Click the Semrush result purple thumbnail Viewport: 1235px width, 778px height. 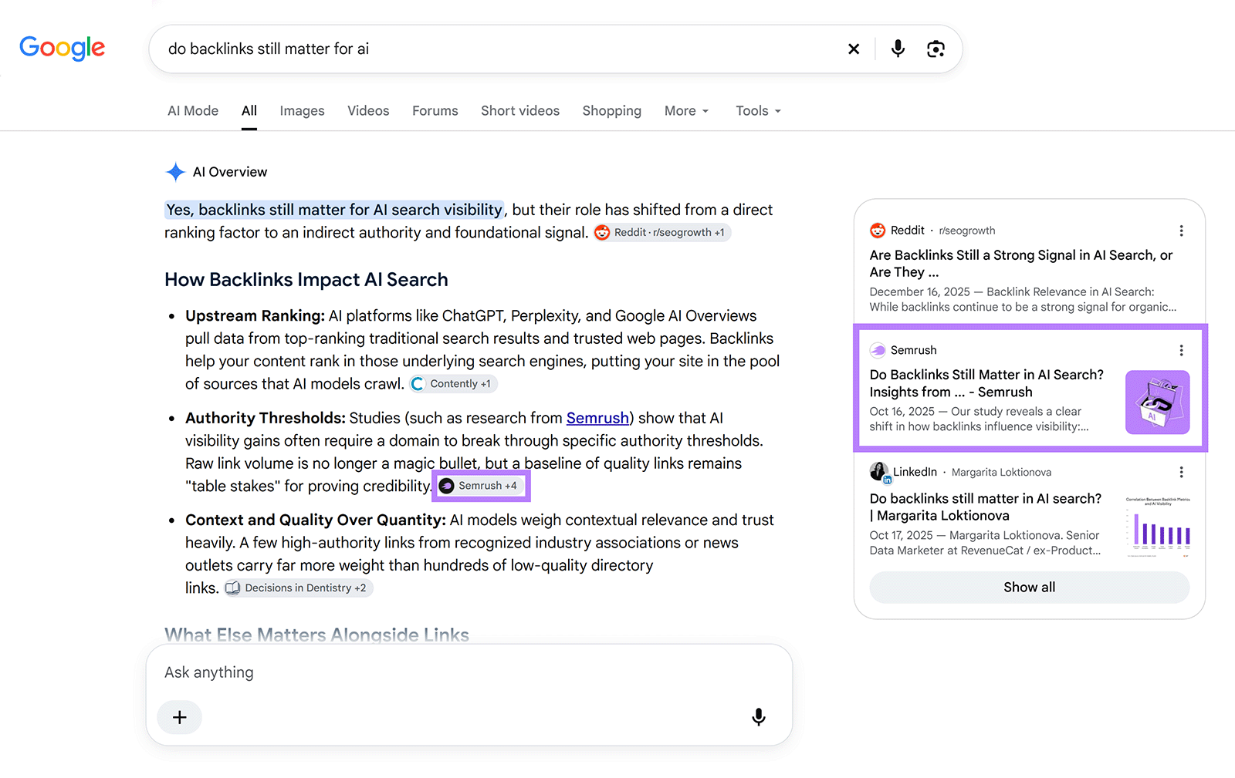(1157, 402)
